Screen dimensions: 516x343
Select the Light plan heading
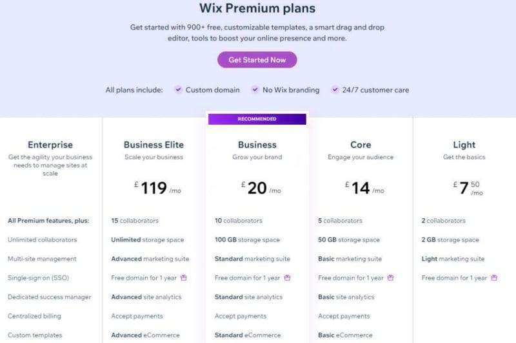tap(464, 145)
